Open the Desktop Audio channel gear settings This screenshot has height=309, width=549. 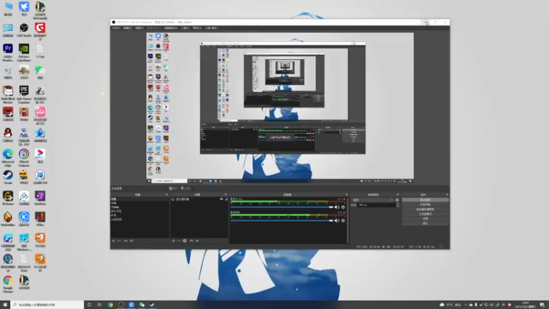tap(343, 220)
